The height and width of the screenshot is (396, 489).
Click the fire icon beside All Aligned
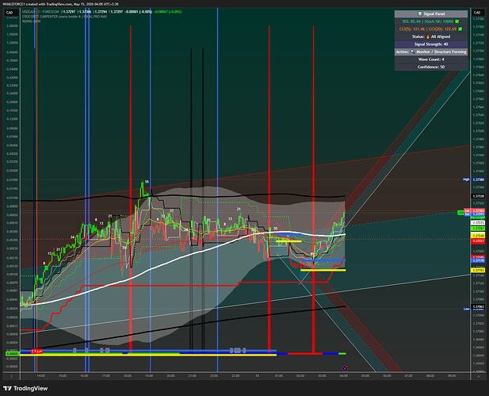point(428,37)
